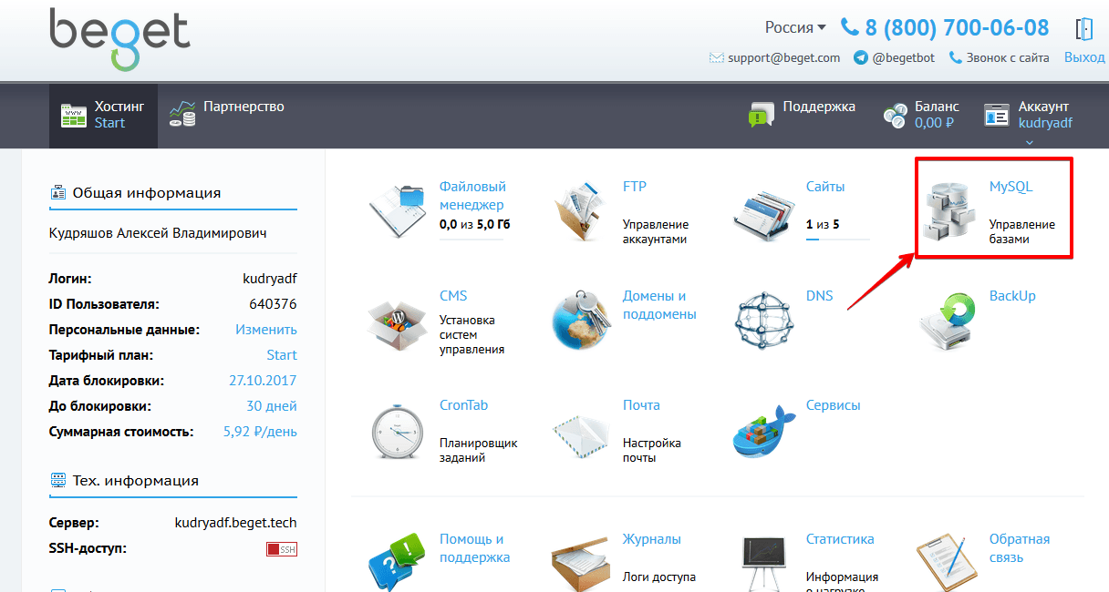Open the Services whale icon
The image size is (1109, 592).
[766, 430]
